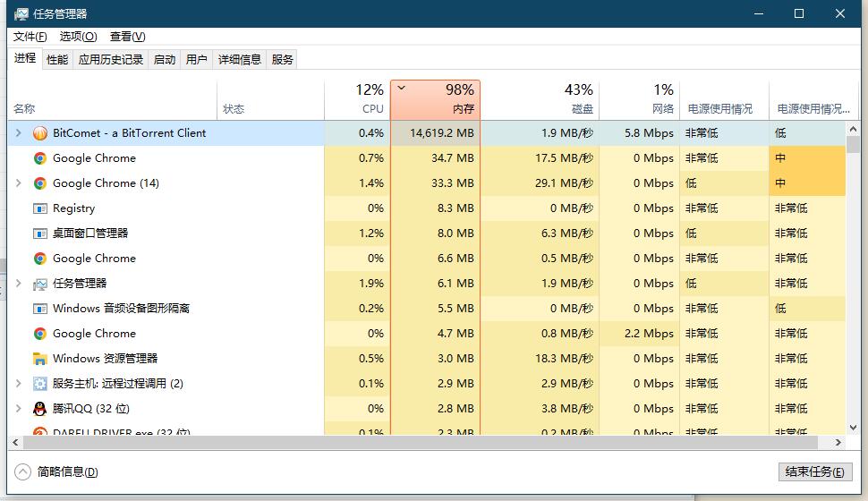Switch to the 启动 tab
The image size is (868, 501).
(165, 59)
